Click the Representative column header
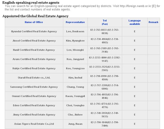This screenshot has height=129, width=164. coord(75,22)
